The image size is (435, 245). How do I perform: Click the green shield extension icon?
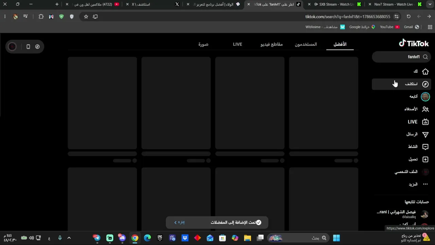click(62, 16)
